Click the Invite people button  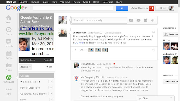[x=170, y=34]
